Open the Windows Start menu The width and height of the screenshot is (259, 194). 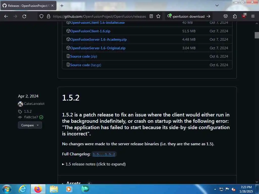7,189
